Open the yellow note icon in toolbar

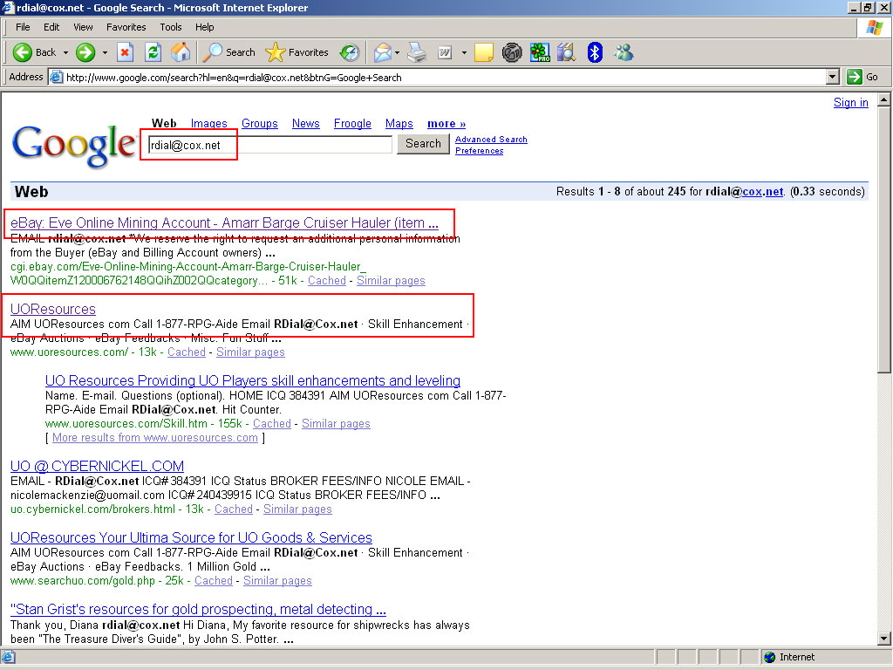(x=483, y=52)
